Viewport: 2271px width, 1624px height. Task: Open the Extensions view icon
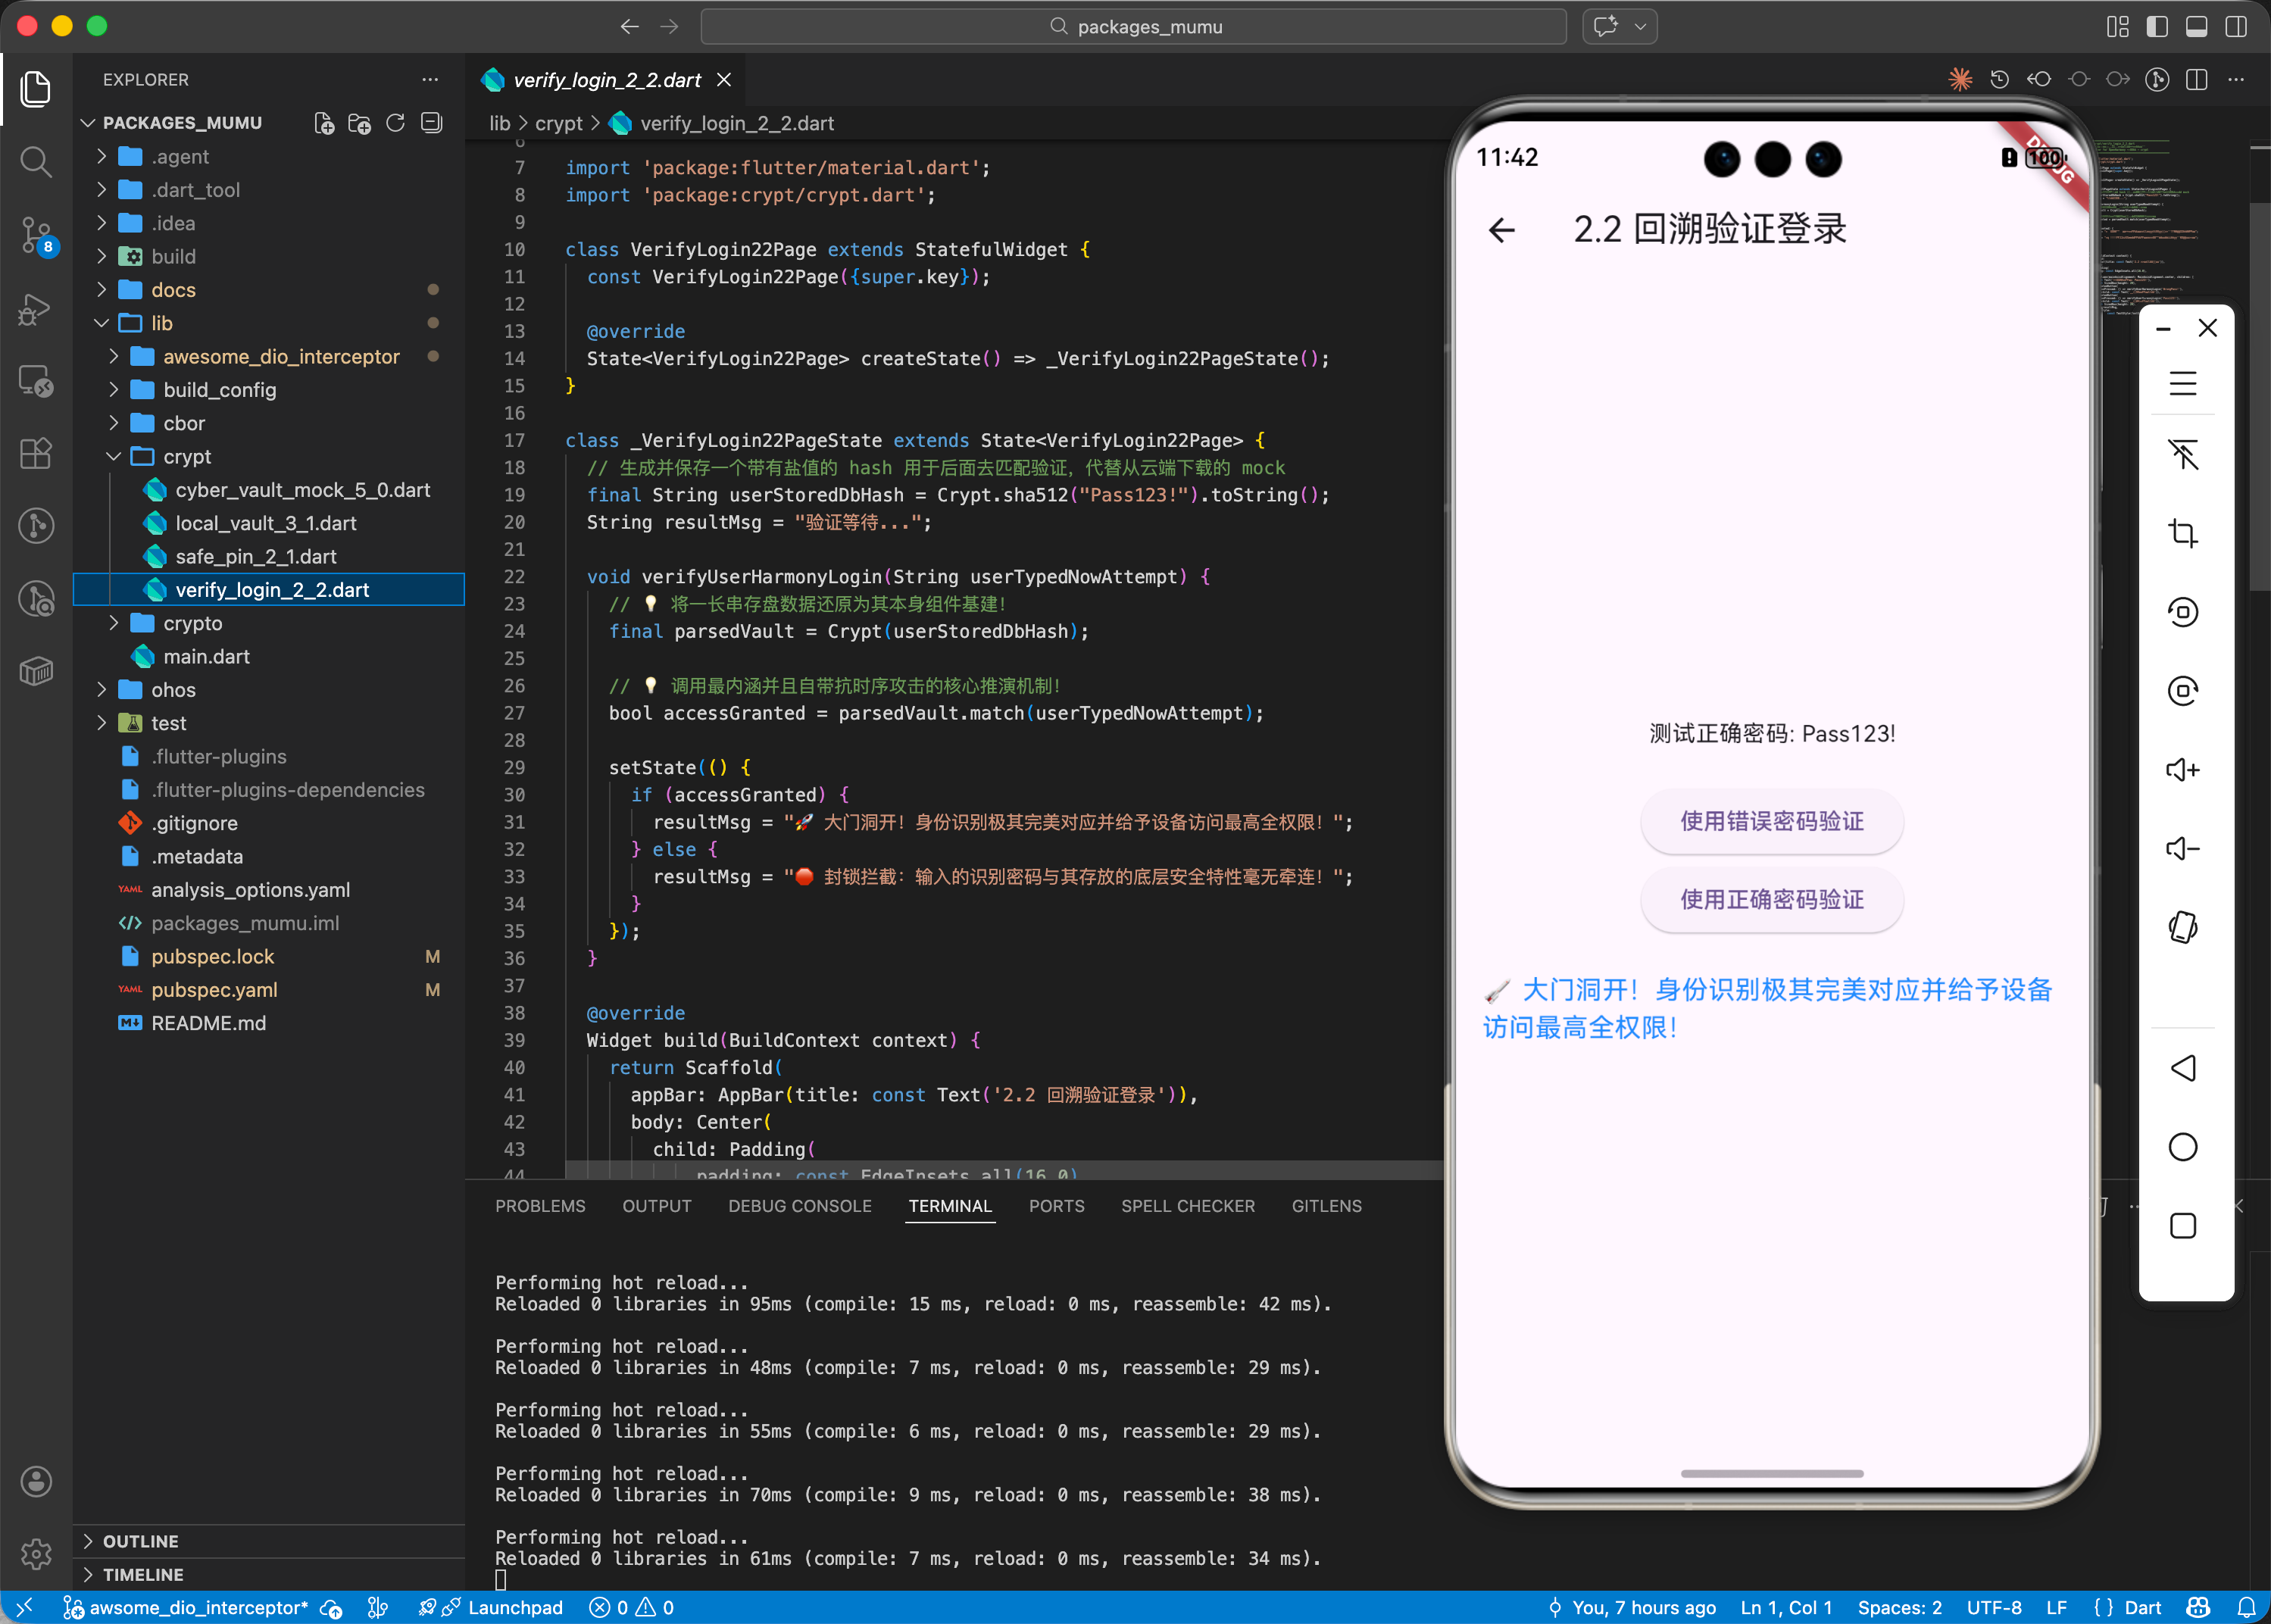tap(36, 453)
